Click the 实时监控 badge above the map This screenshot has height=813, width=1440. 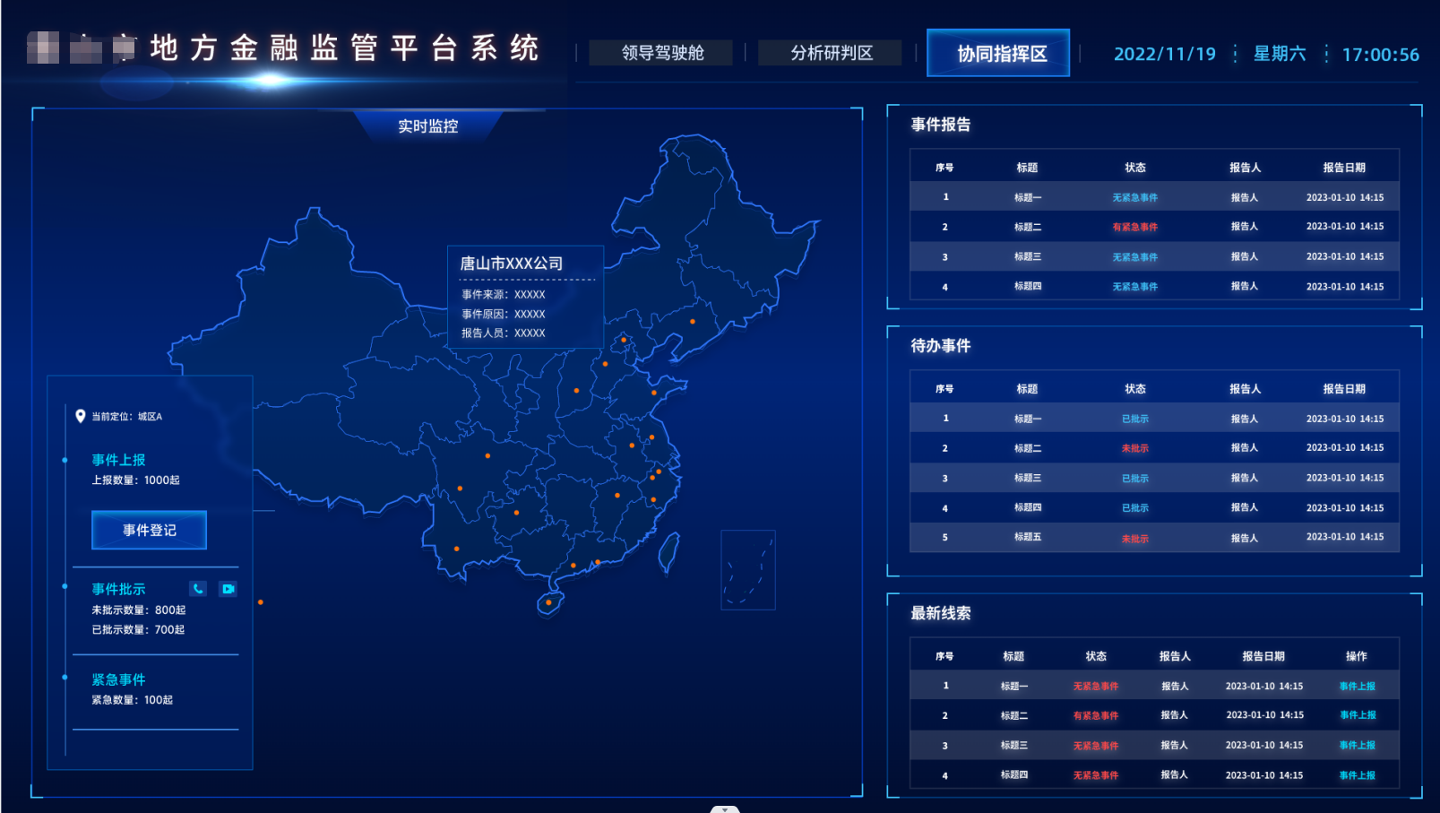point(427,126)
